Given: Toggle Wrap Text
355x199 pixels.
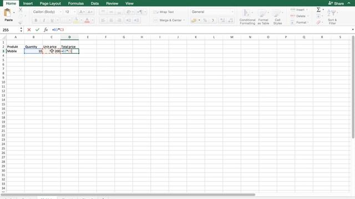Looking at the screenshot, I should [x=164, y=12].
